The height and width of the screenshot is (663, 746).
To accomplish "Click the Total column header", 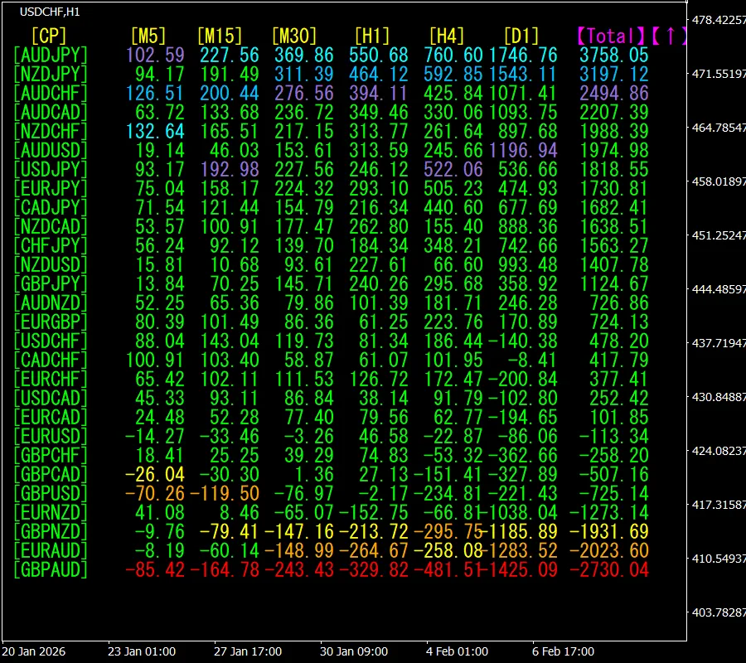I will (612, 36).
